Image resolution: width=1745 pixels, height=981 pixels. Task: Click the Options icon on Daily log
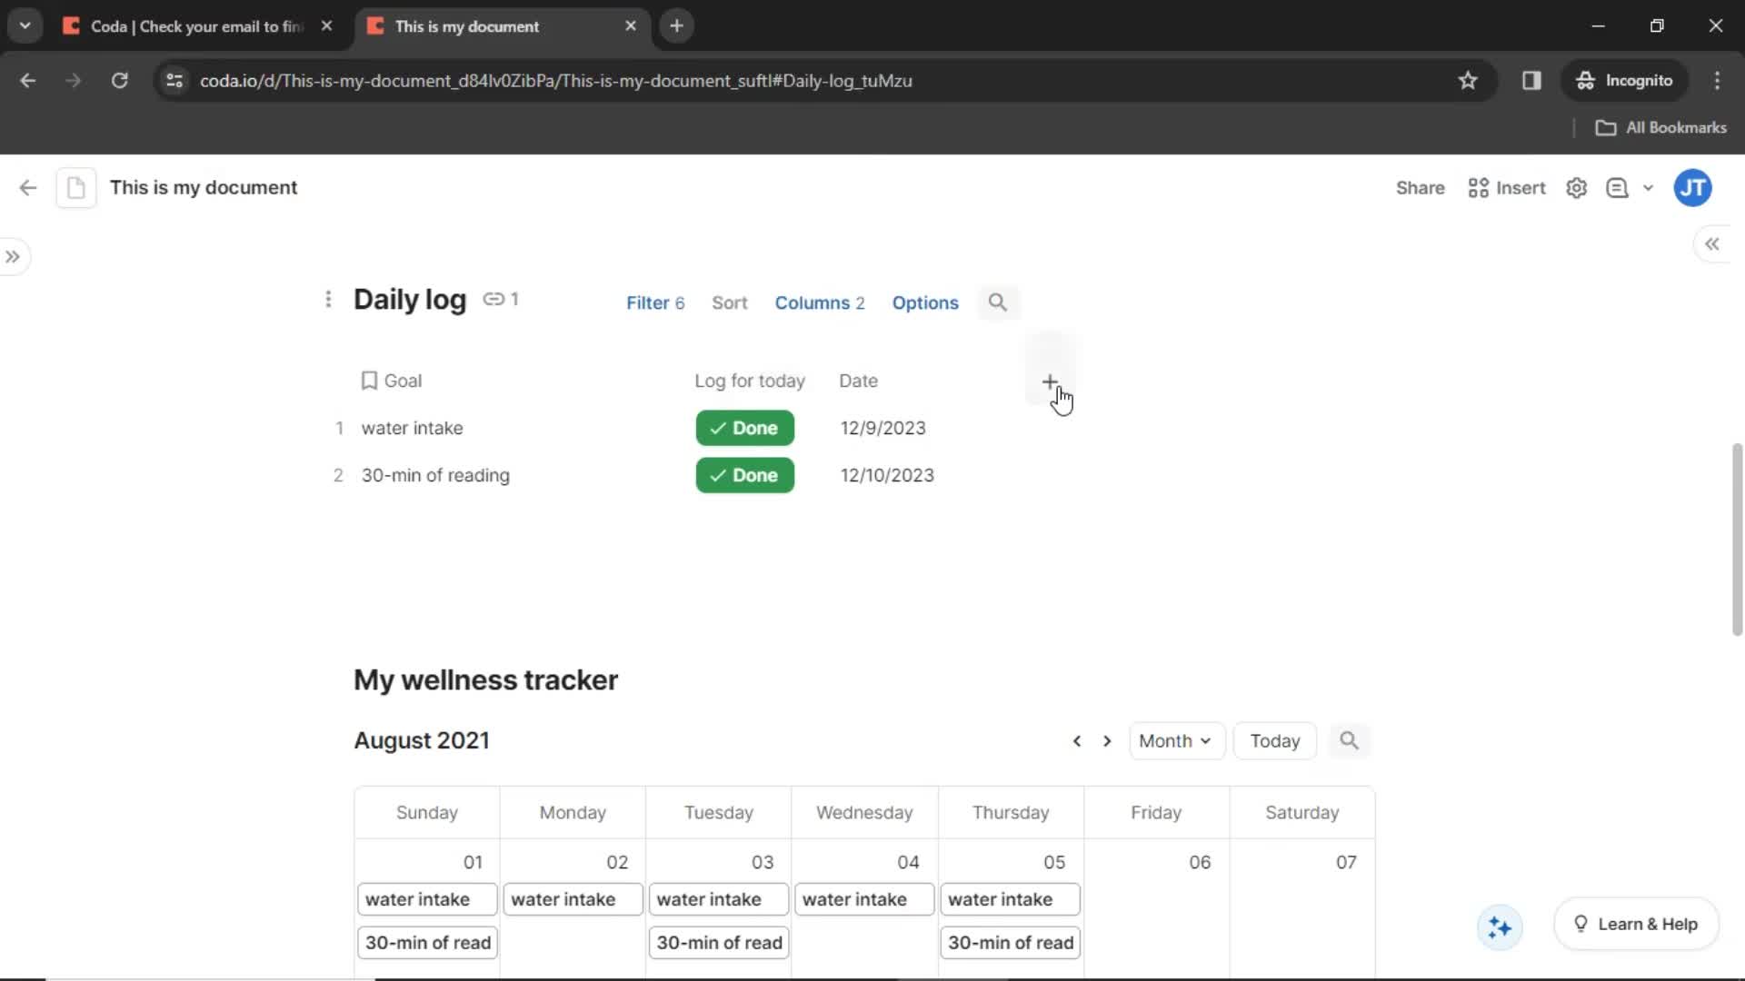pos(925,303)
